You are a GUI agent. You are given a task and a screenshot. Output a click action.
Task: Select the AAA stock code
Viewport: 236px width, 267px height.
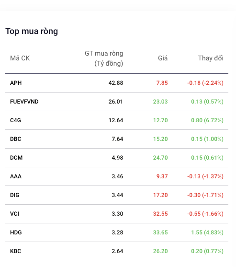(x=16, y=176)
